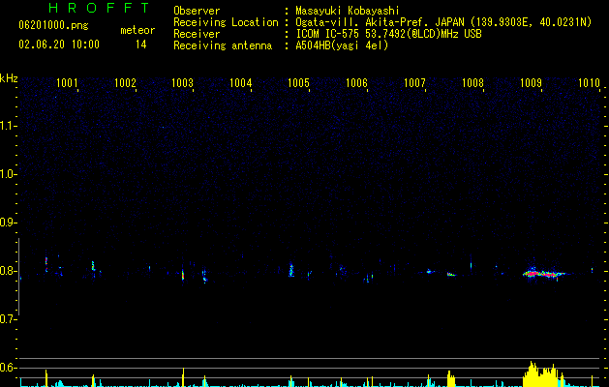Click the red echo at the 1003 mark
This screenshot has width=609, height=387.
pyautogui.click(x=183, y=276)
